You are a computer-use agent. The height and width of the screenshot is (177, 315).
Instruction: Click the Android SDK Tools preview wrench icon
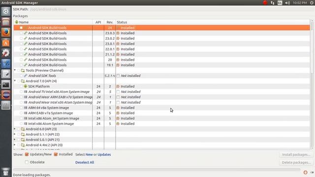click(x=26, y=76)
